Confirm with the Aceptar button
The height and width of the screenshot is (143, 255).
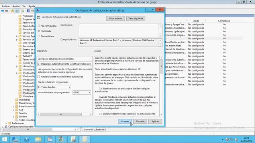click(x=125, y=121)
